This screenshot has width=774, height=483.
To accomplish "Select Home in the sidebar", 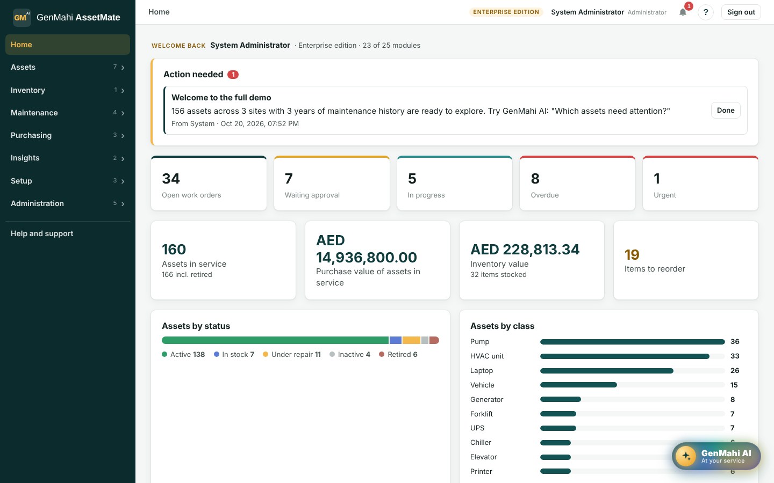I will [68, 45].
